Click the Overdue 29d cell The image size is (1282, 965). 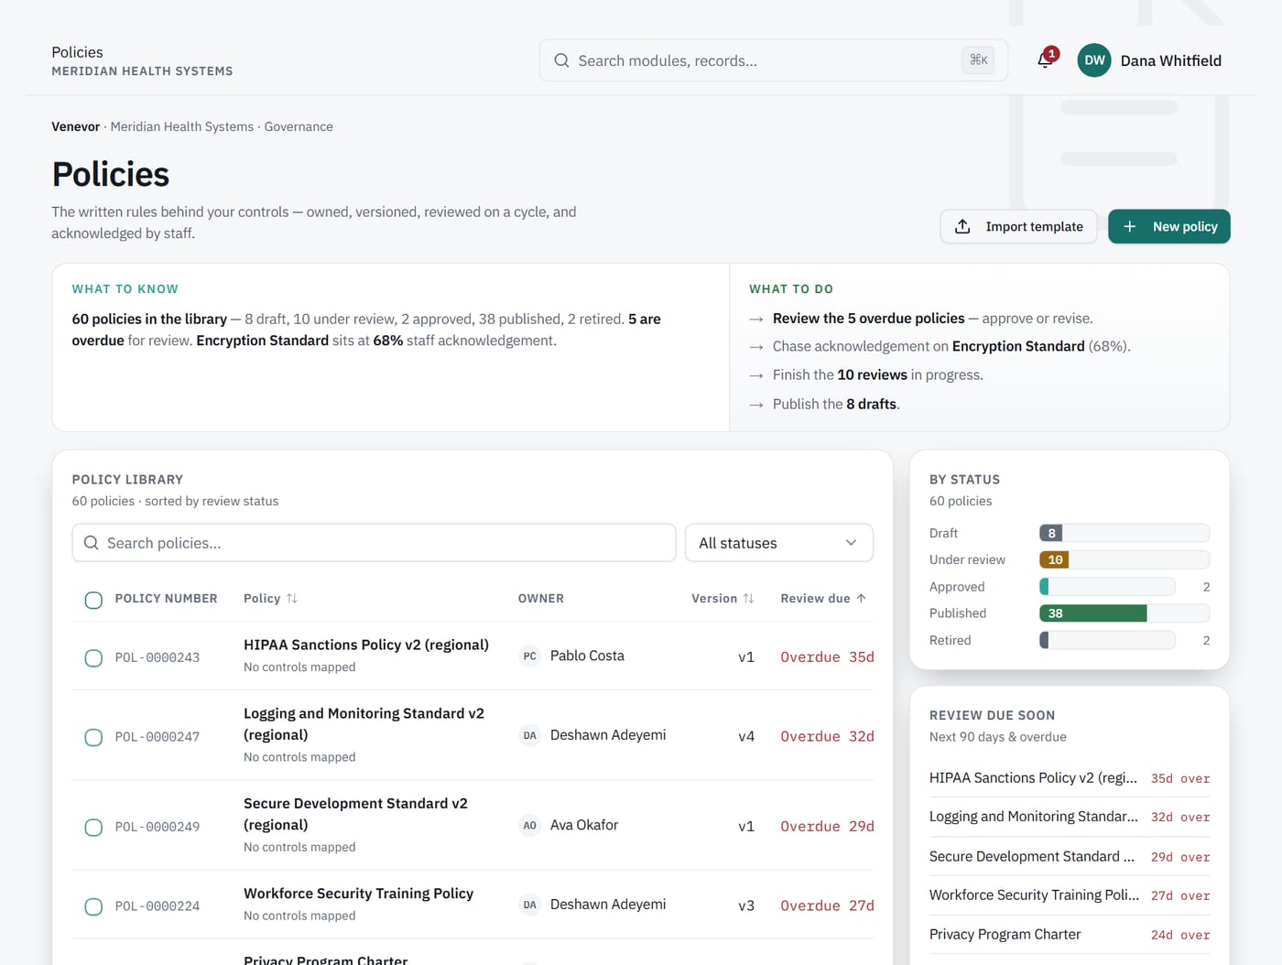(827, 827)
